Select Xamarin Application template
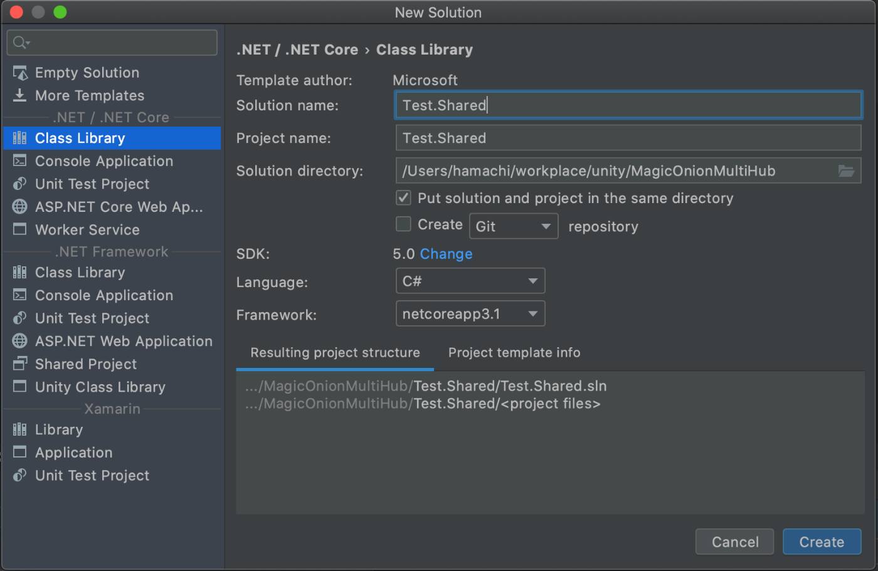 [112, 452]
